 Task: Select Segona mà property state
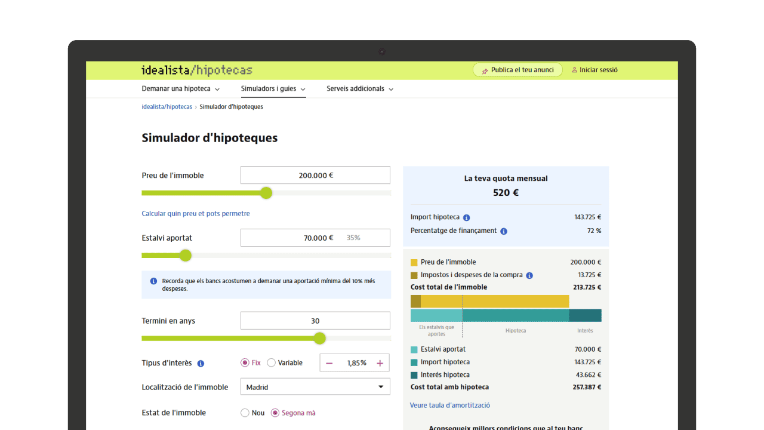click(x=275, y=413)
